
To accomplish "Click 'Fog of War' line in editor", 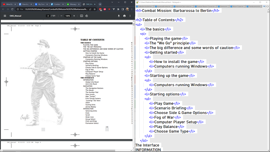I will pyautogui.click(x=165, y=117).
